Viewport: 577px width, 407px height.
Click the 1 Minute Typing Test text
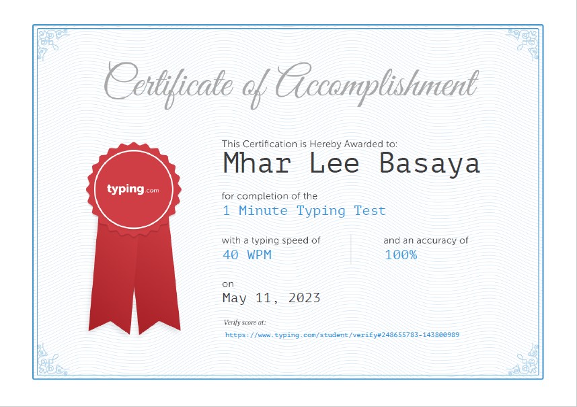[304, 211]
